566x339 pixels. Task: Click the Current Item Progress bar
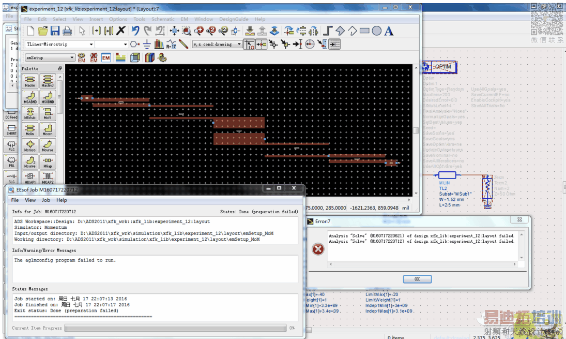pyautogui.click(x=175, y=328)
